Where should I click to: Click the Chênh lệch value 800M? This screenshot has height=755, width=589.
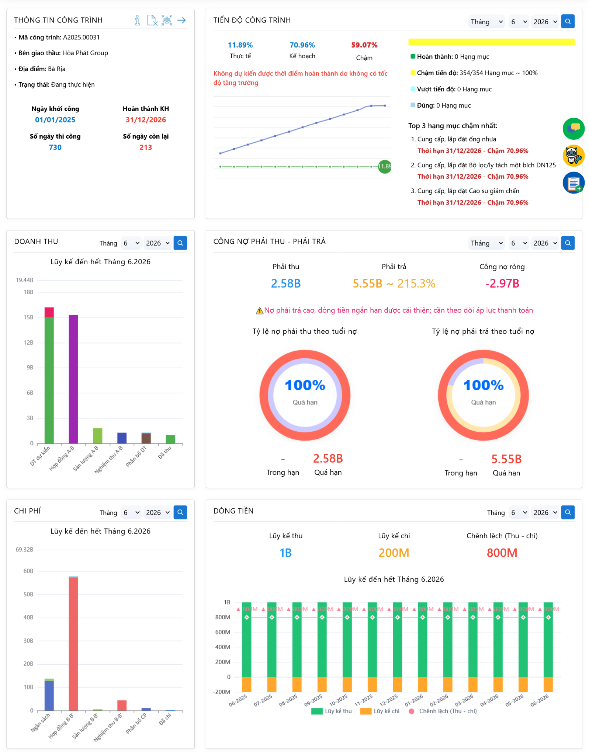coord(502,553)
